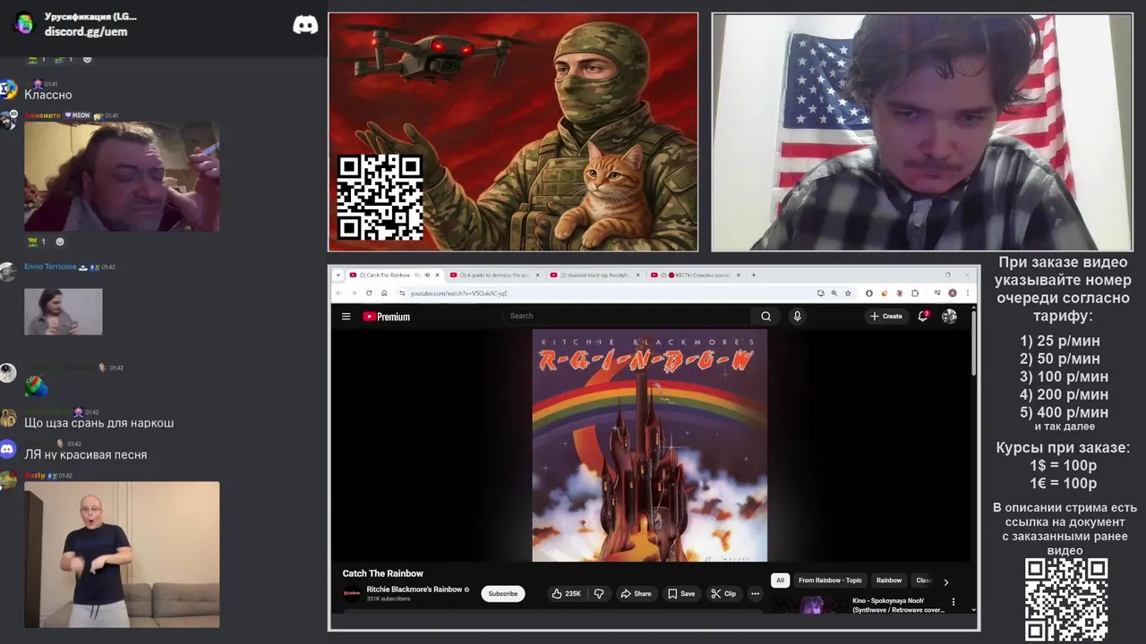Close the Catch The Rainbow tab
This screenshot has width=1146, height=644.
pos(437,275)
